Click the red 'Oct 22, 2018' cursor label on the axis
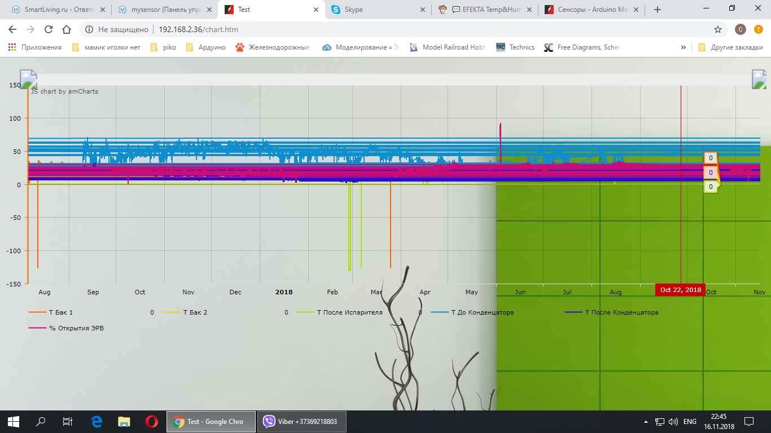Screen dimensions: 771x433 [x=680, y=289]
